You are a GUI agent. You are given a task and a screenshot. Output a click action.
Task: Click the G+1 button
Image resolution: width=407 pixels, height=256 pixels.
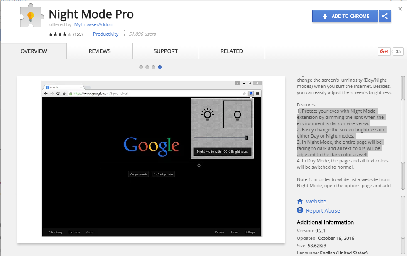(384, 51)
